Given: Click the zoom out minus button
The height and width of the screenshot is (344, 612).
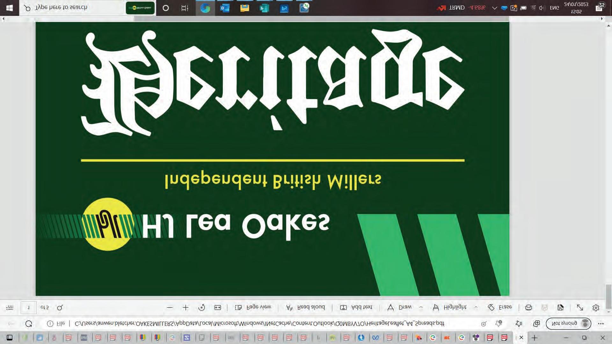Looking at the screenshot, I should [170, 308].
